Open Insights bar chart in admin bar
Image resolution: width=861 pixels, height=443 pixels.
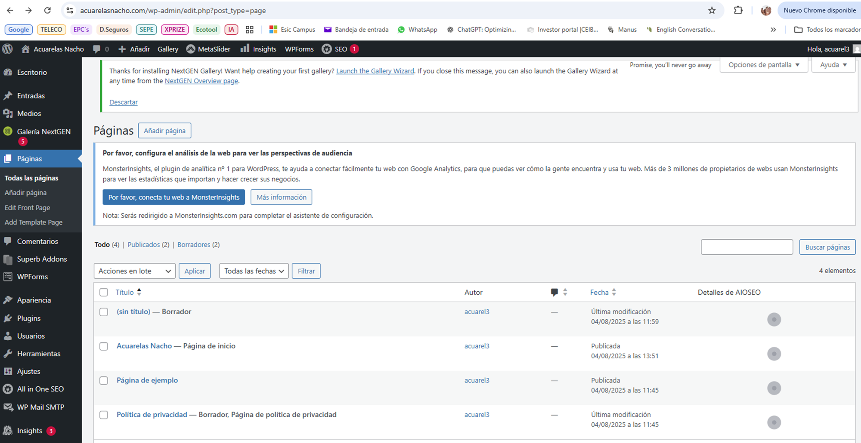(x=245, y=49)
